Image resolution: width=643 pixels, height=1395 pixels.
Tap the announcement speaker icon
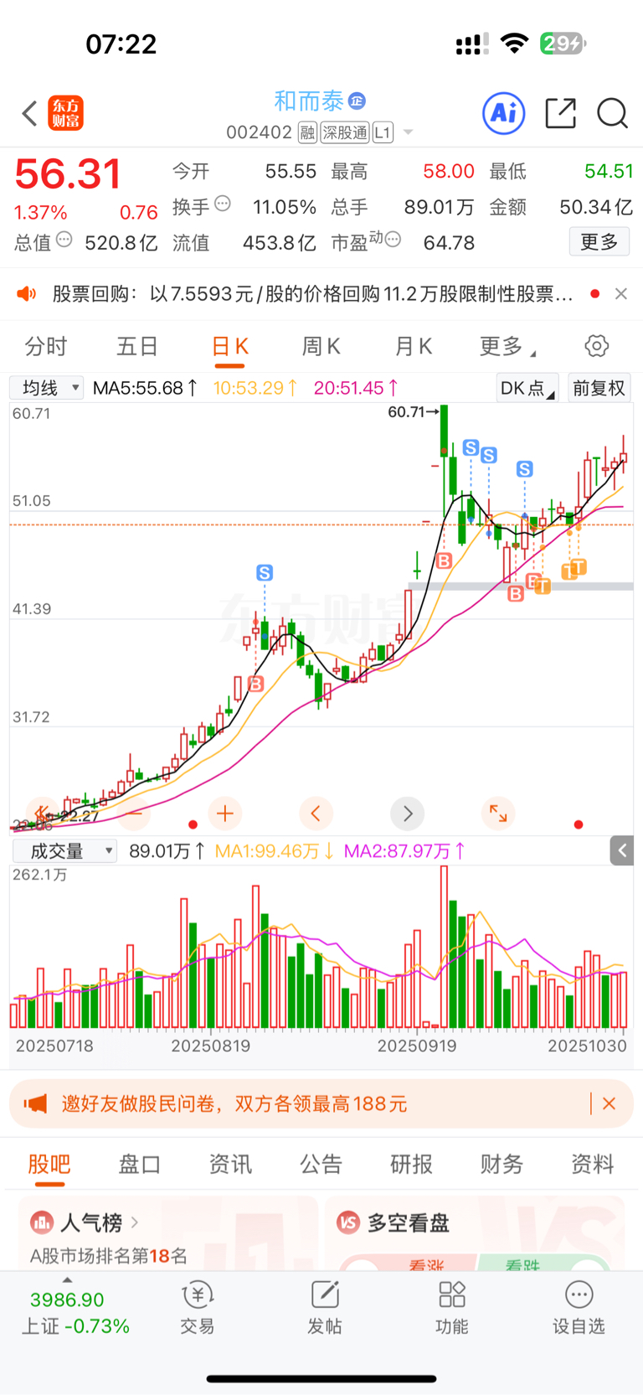click(27, 293)
